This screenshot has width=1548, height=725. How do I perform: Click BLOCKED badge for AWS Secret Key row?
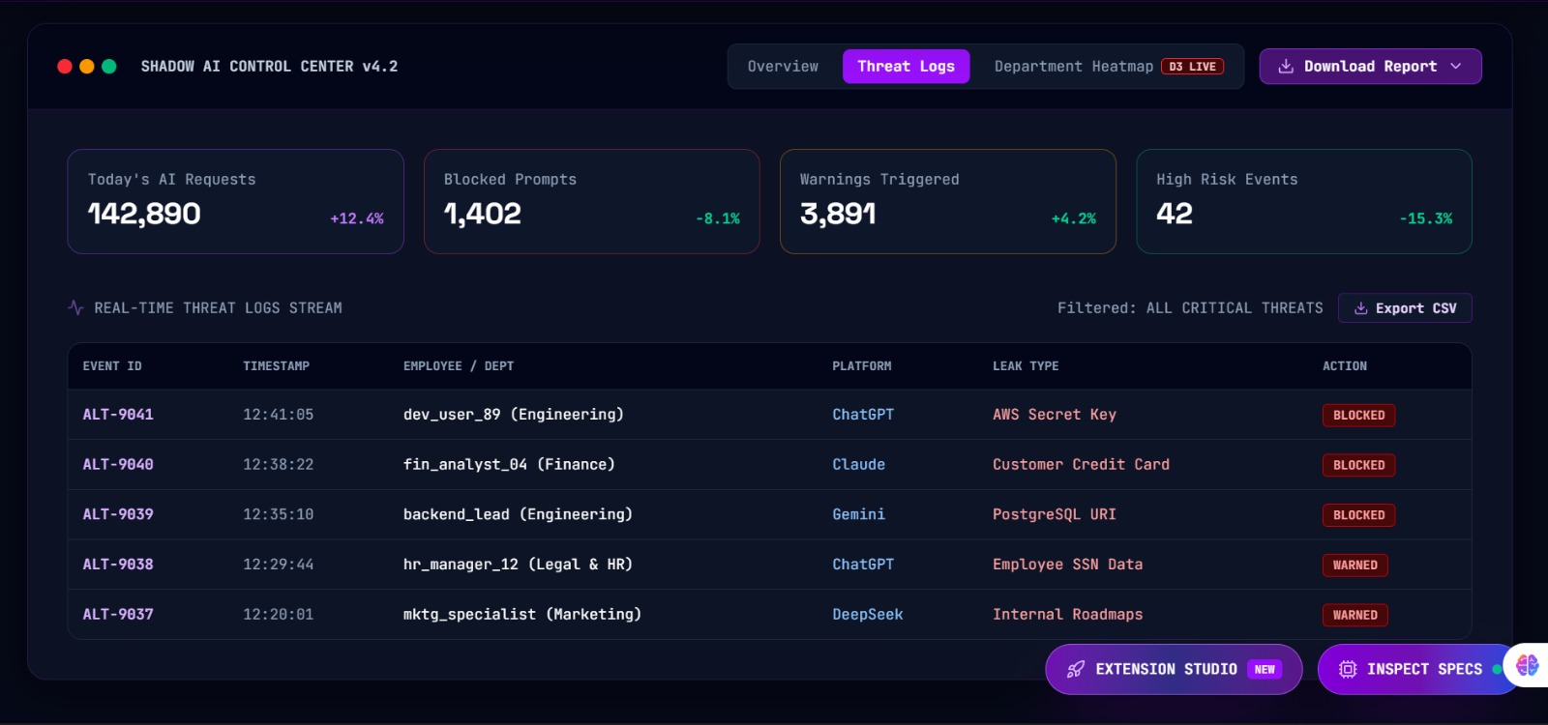(x=1359, y=416)
